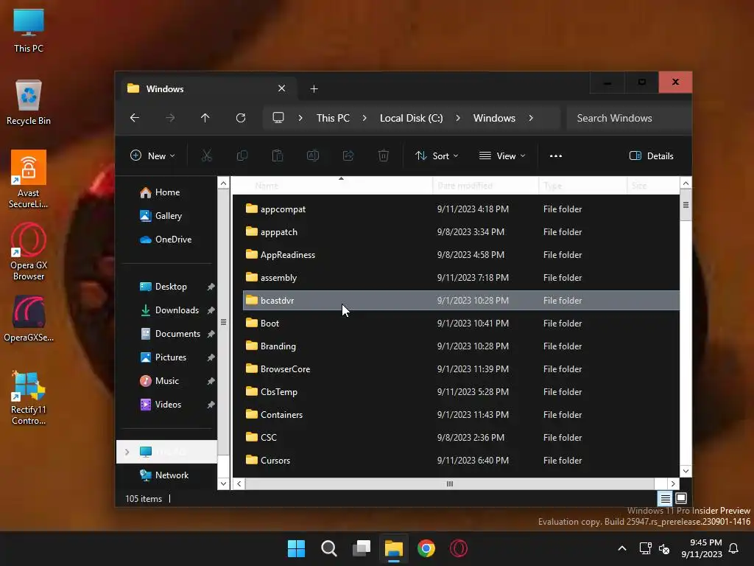The width and height of the screenshot is (754, 566).
Task: Switch to large thumbnails view icon
Action: [x=681, y=498]
